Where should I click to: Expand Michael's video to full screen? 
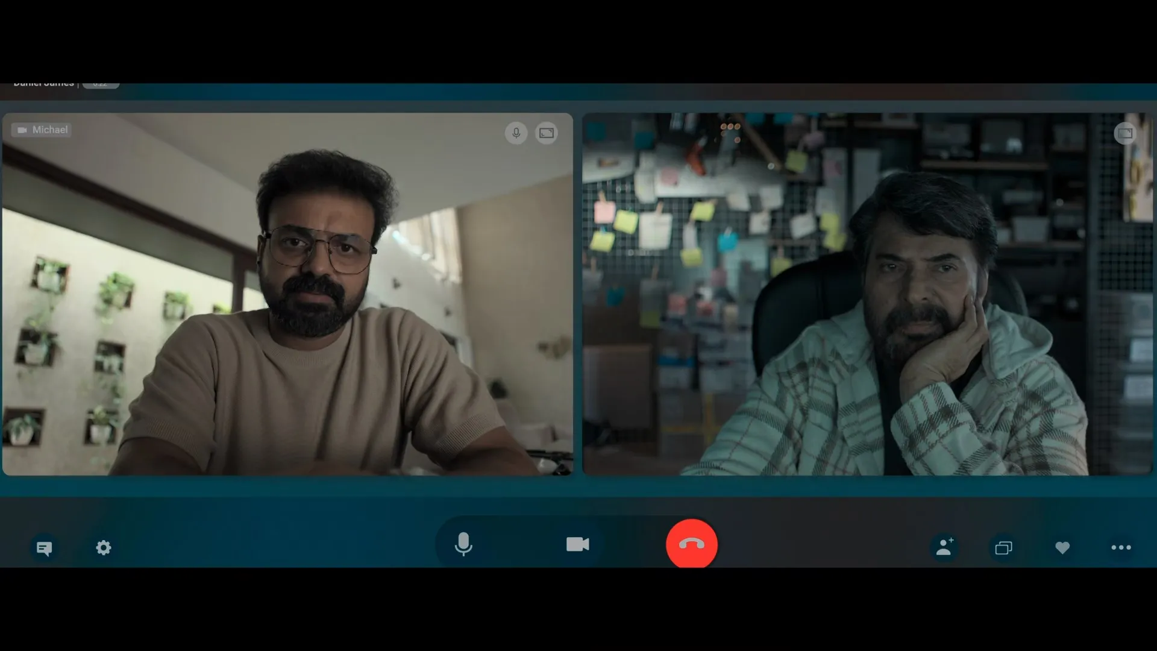click(x=547, y=133)
